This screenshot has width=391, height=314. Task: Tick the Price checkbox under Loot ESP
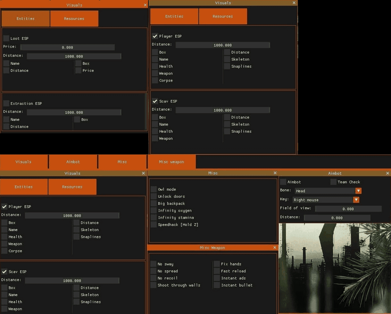pyautogui.click(x=79, y=70)
